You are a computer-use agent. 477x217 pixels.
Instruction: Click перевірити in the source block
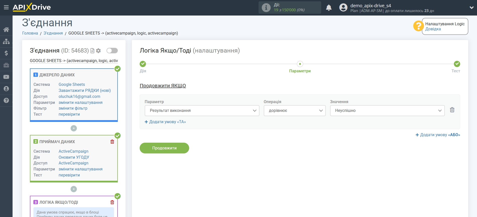coord(69,114)
